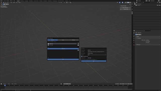161x91 pixels.
Task: Click the button below Project Manager in sidebar
Action: 125,9
